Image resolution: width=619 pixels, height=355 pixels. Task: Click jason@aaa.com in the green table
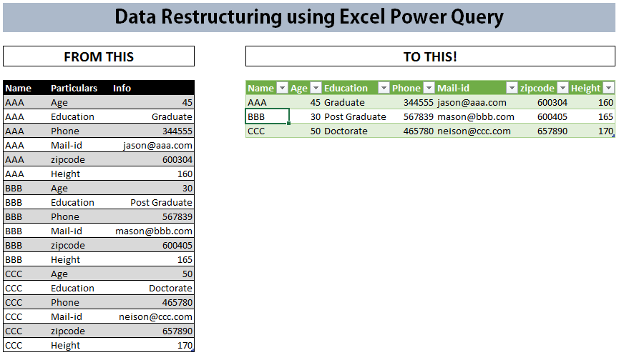click(x=472, y=102)
